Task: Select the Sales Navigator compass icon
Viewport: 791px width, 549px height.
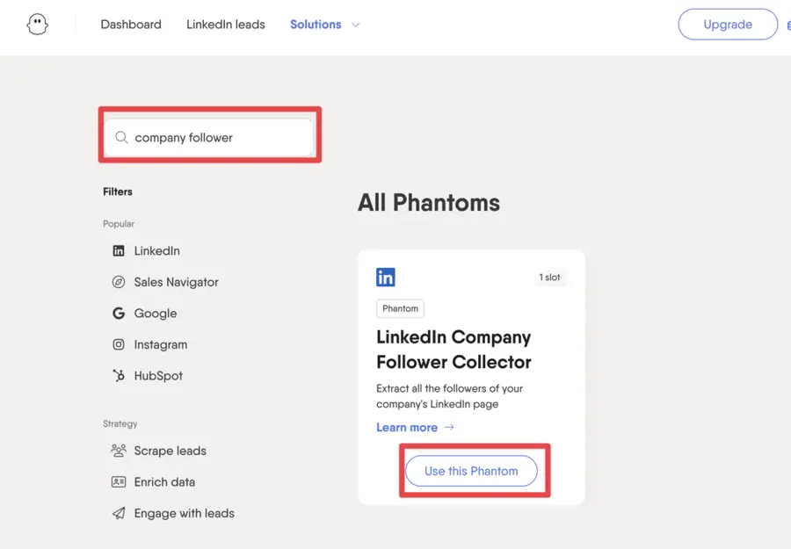Action: pyautogui.click(x=119, y=282)
